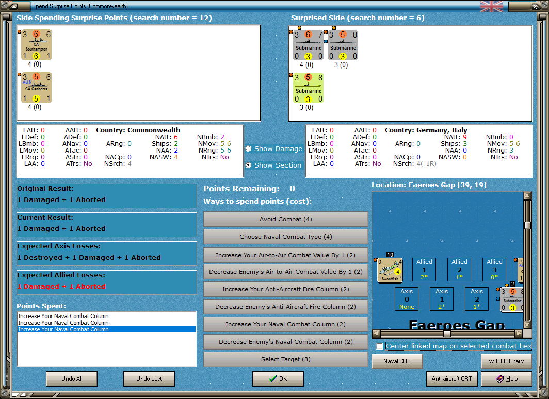Click Increase Your Anti-Aircraft Fire Column
This screenshot has width=549, height=399.
tap(286, 289)
